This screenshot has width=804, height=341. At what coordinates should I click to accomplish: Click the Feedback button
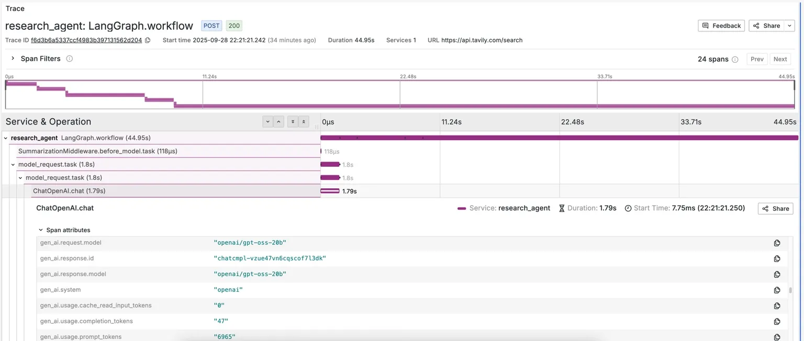[721, 26]
